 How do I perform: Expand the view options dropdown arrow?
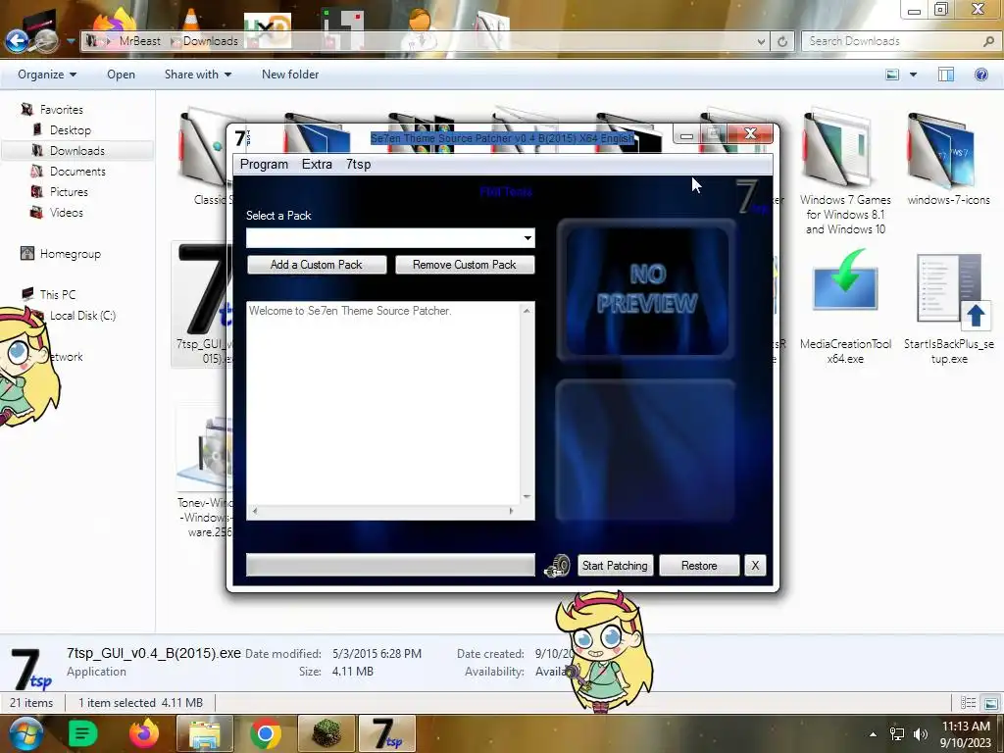914,75
